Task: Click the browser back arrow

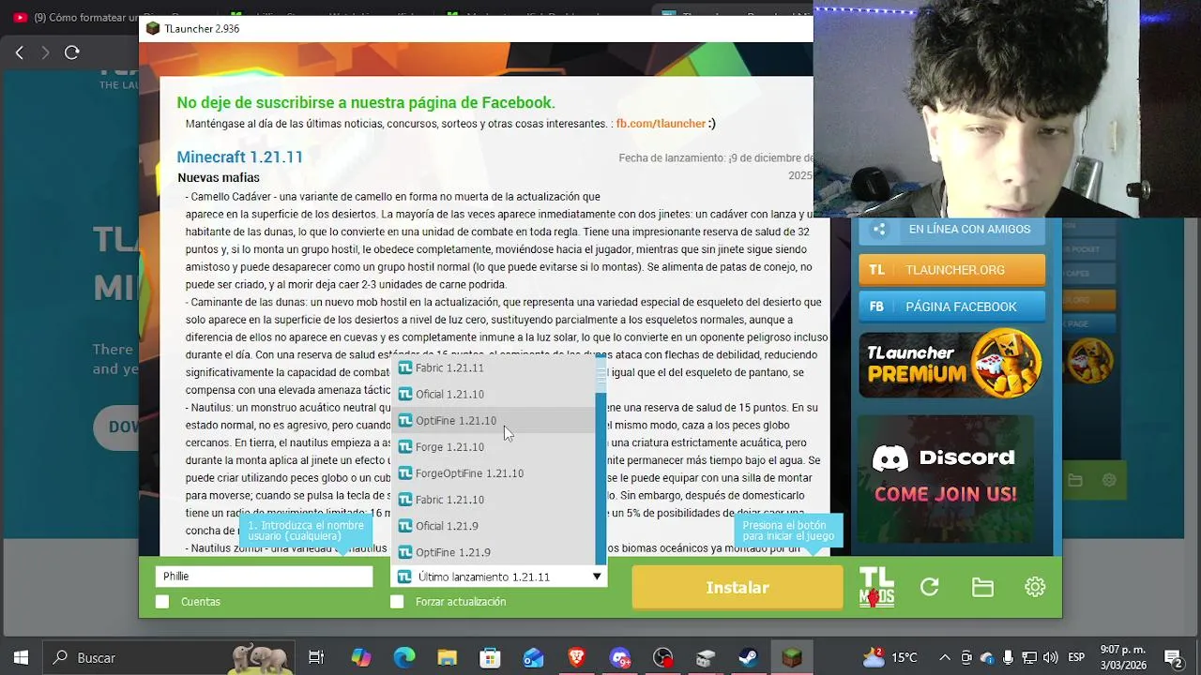Action: 20,52
